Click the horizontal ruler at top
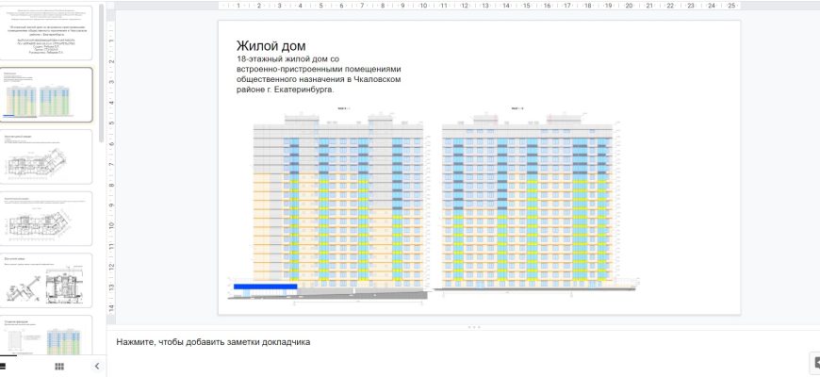Viewport: 820px width, 377px height. click(x=471, y=5)
